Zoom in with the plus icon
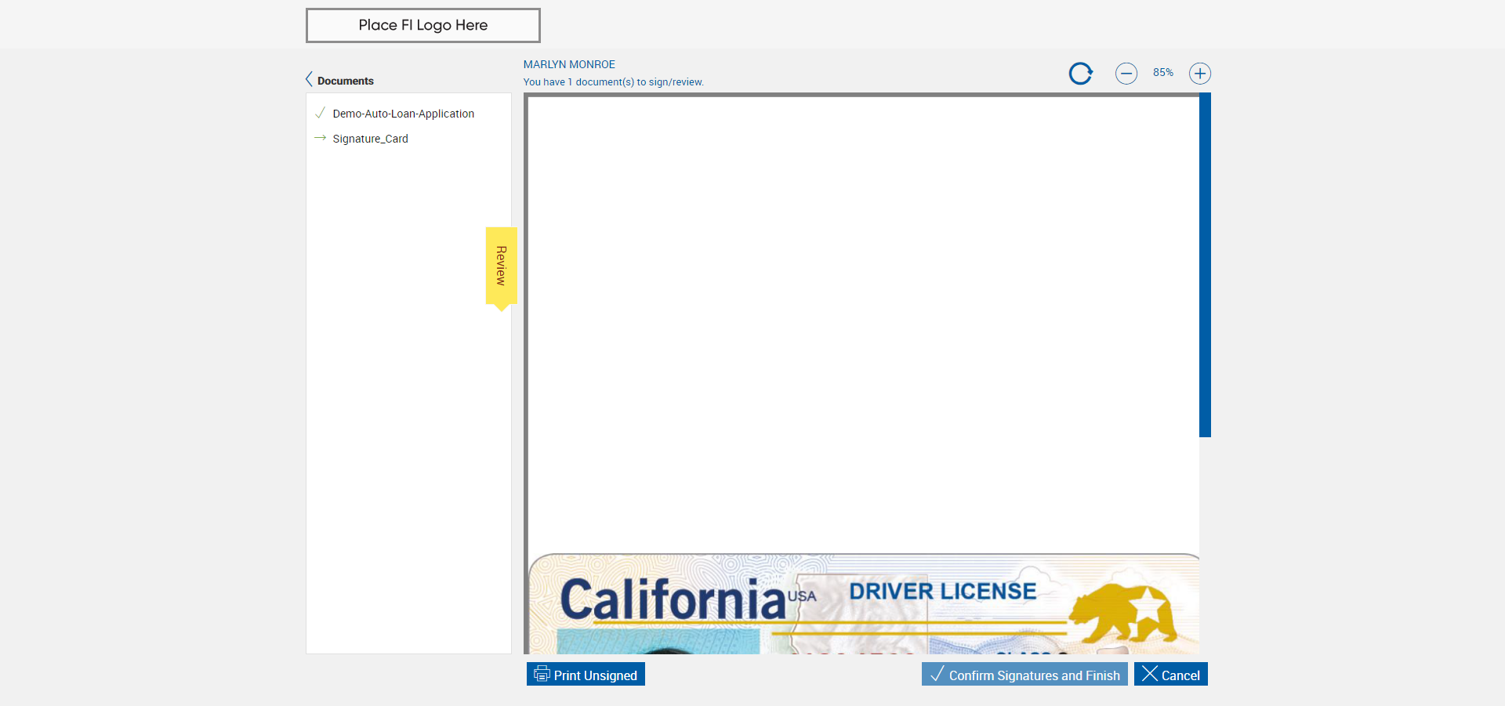This screenshot has height=706, width=1505. point(1200,74)
